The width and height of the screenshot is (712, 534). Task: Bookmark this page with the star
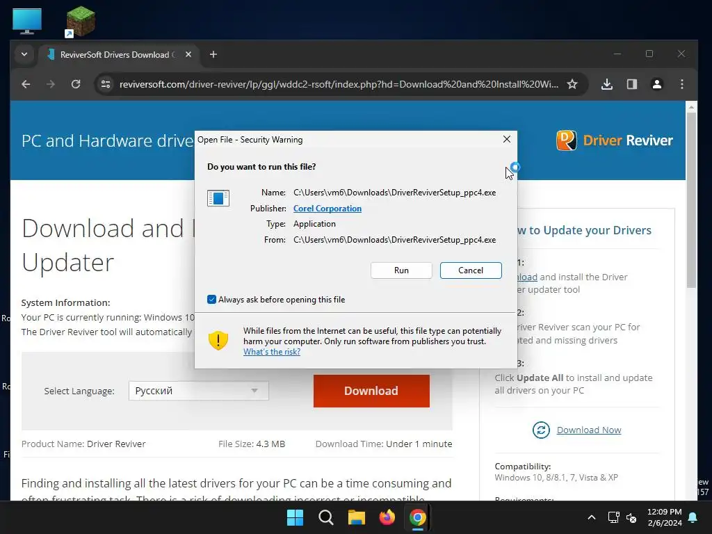pyautogui.click(x=572, y=84)
